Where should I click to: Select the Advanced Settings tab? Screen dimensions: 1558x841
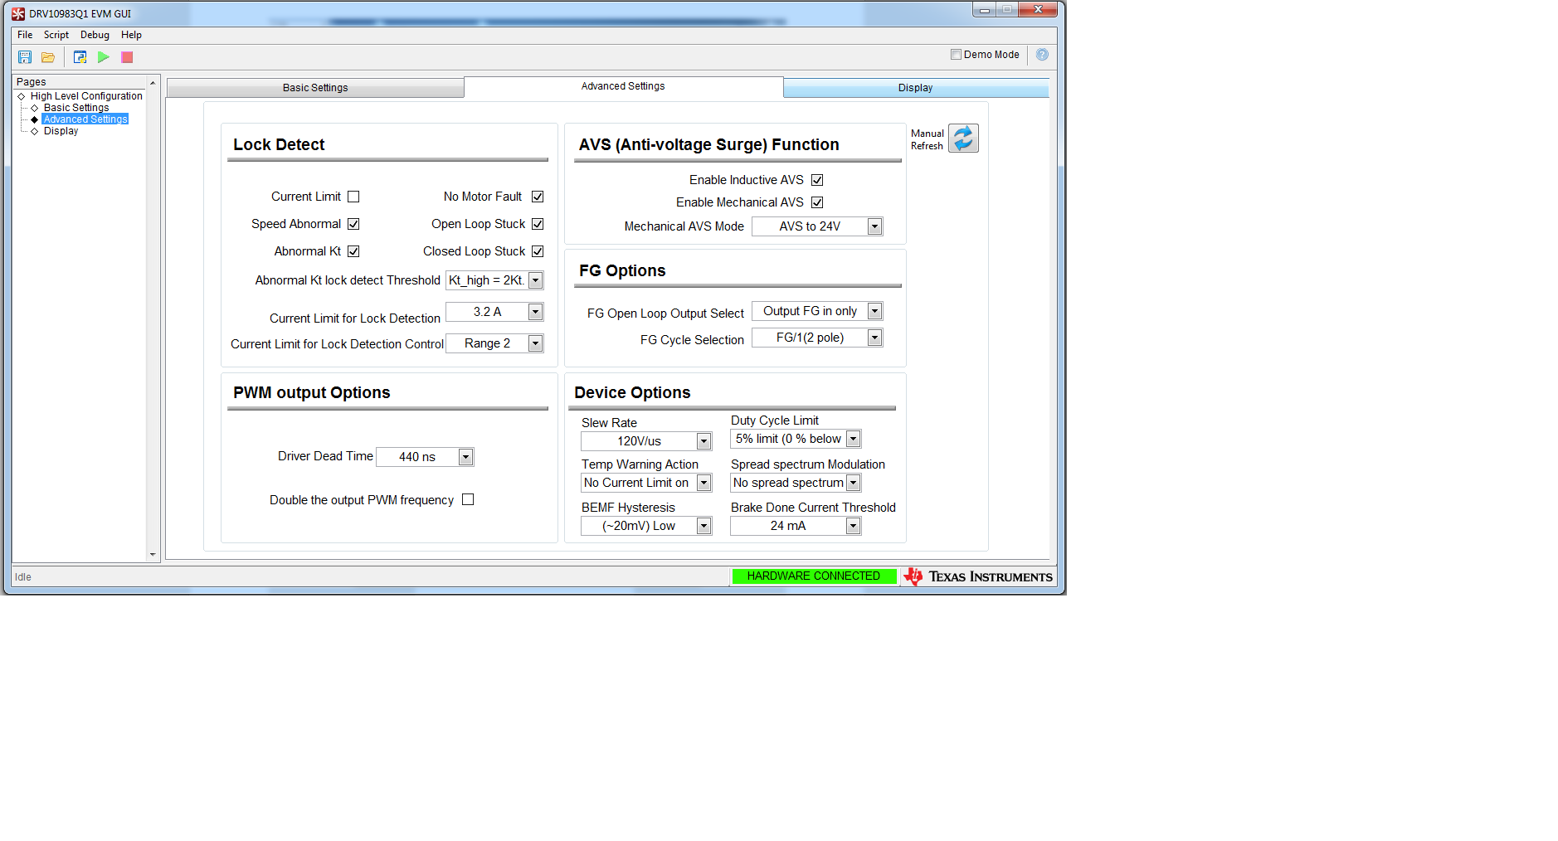(x=623, y=86)
